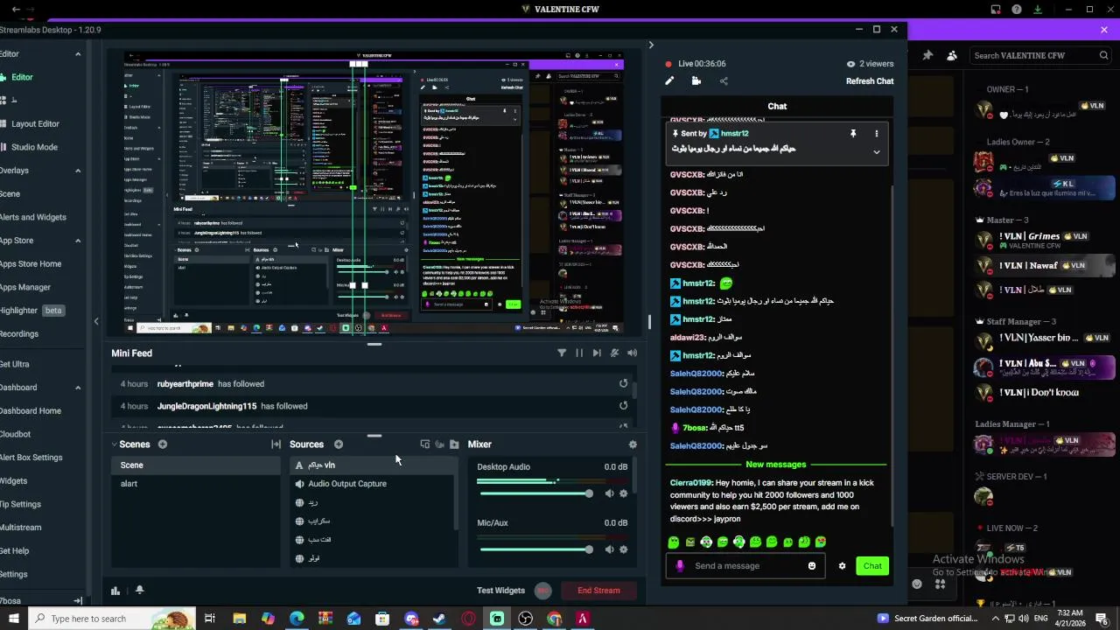Show hidden system tray icons
The width and height of the screenshot is (1120, 630).
click(x=995, y=619)
